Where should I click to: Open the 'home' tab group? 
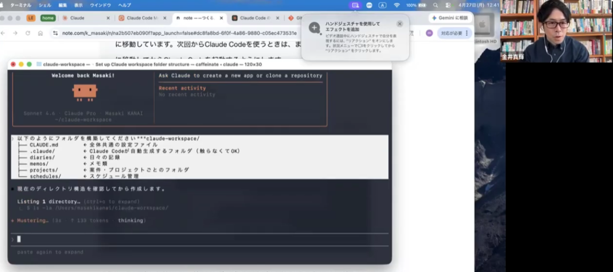[48, 18]
